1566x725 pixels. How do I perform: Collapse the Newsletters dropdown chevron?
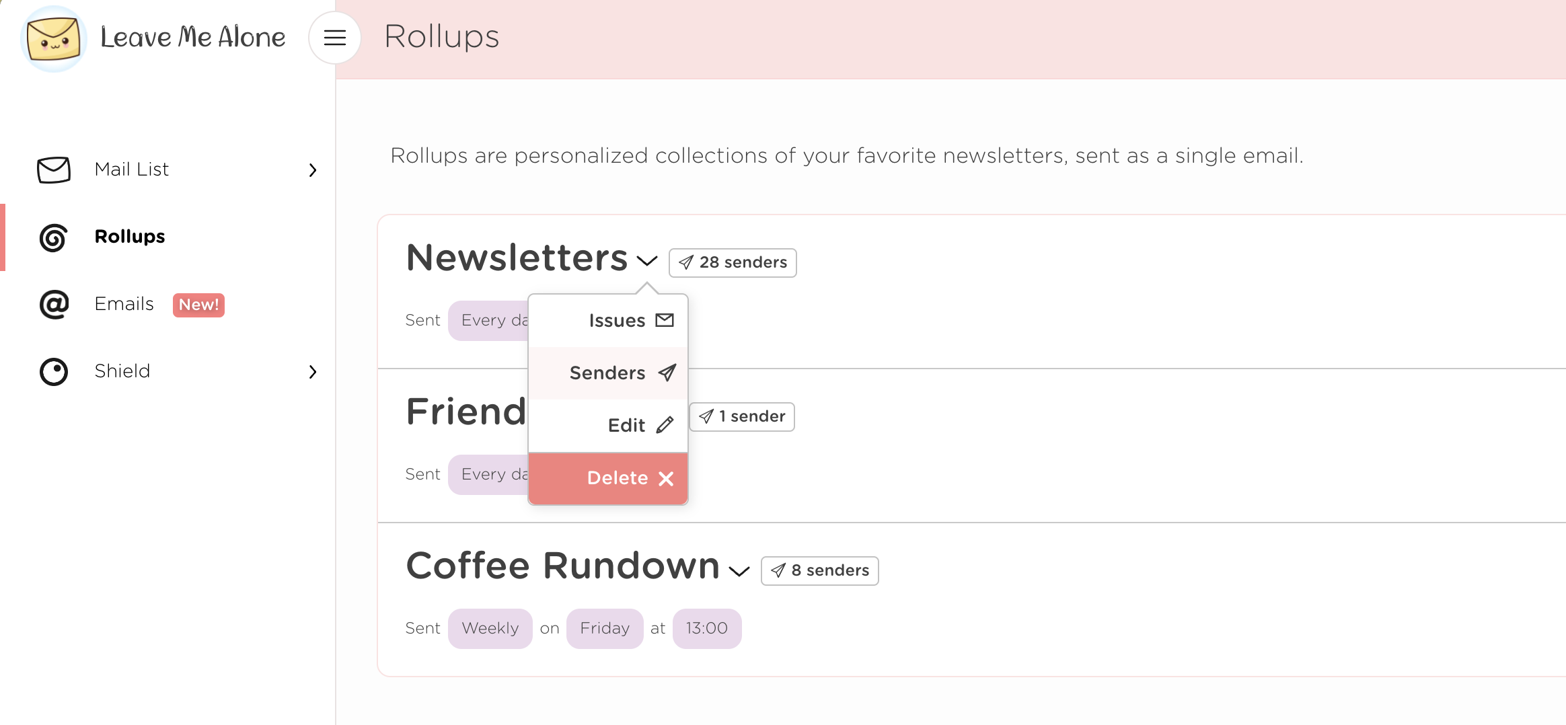(646, 261)
